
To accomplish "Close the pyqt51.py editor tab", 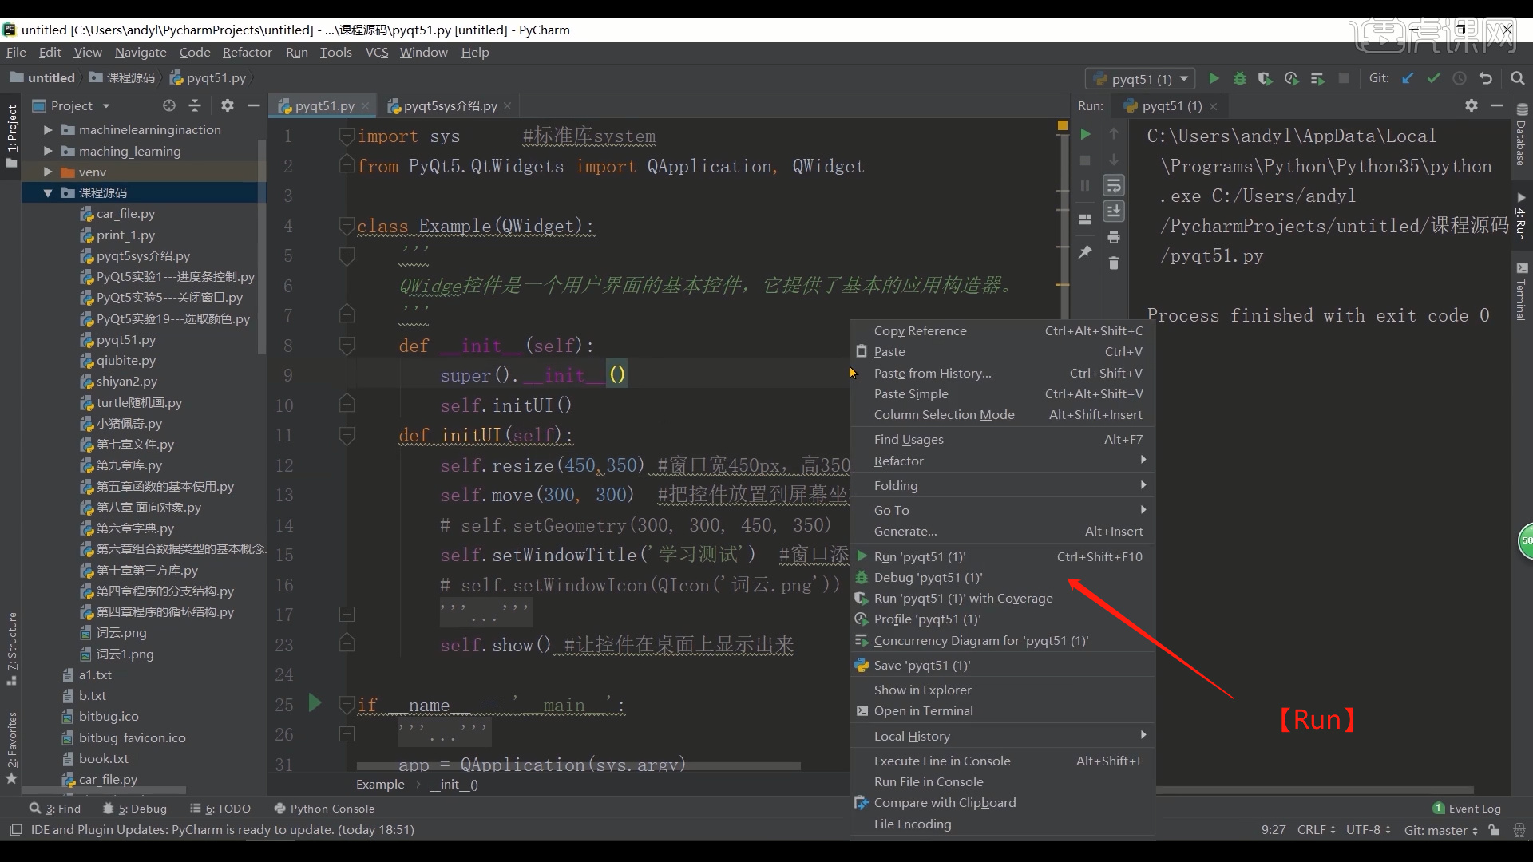I will tap(366, 105).
